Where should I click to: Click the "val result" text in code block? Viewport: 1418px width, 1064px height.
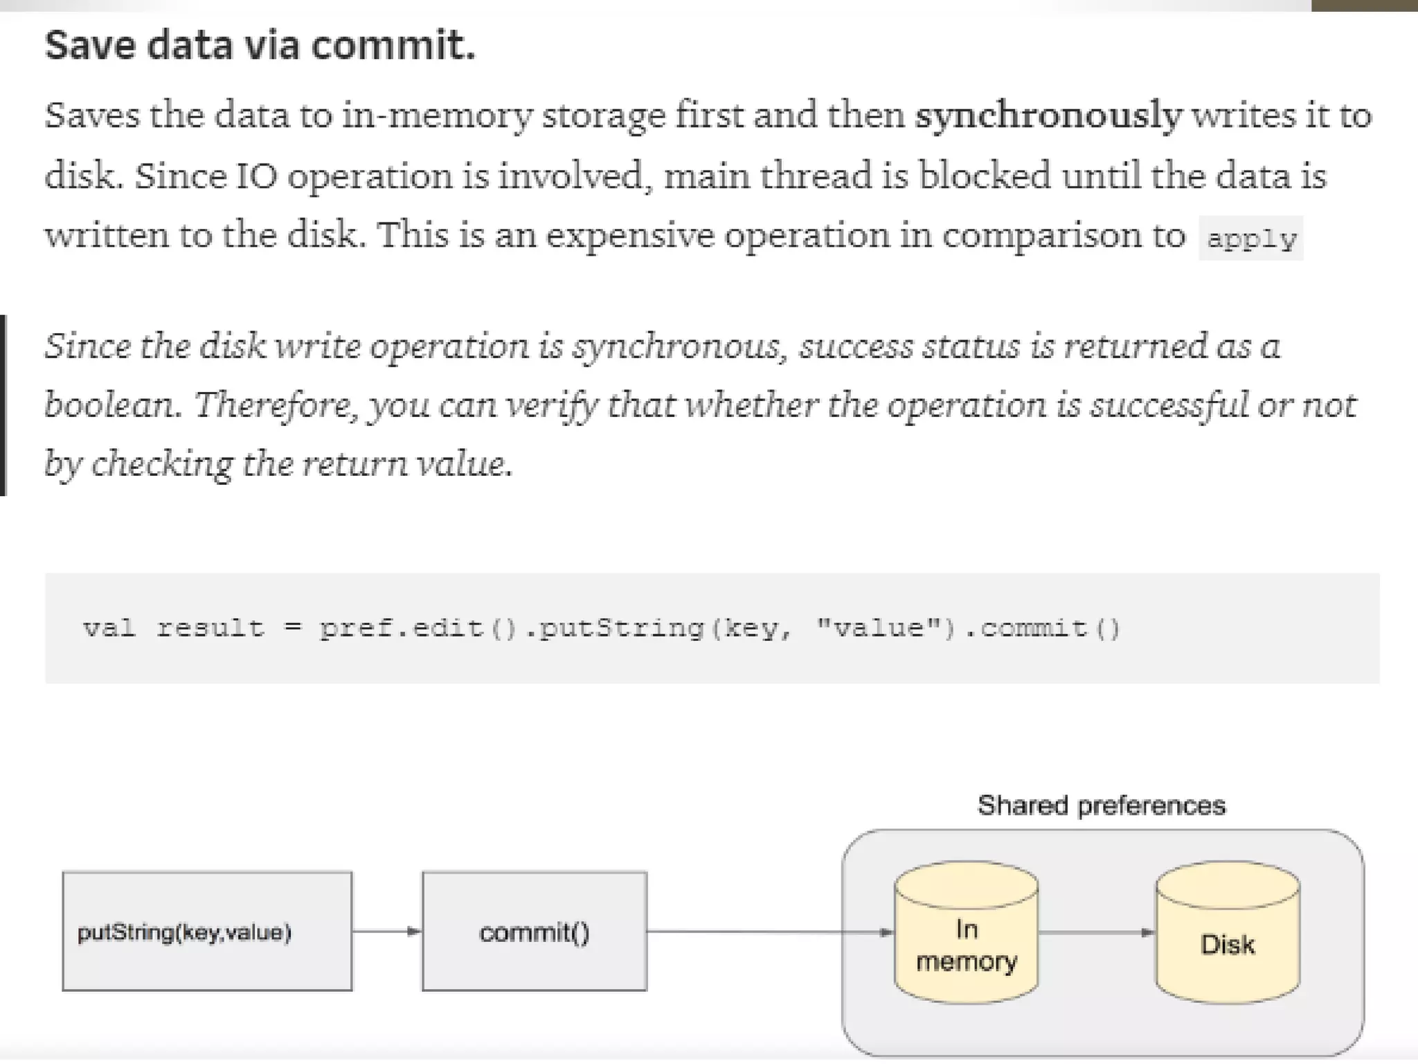coord(174,628)
